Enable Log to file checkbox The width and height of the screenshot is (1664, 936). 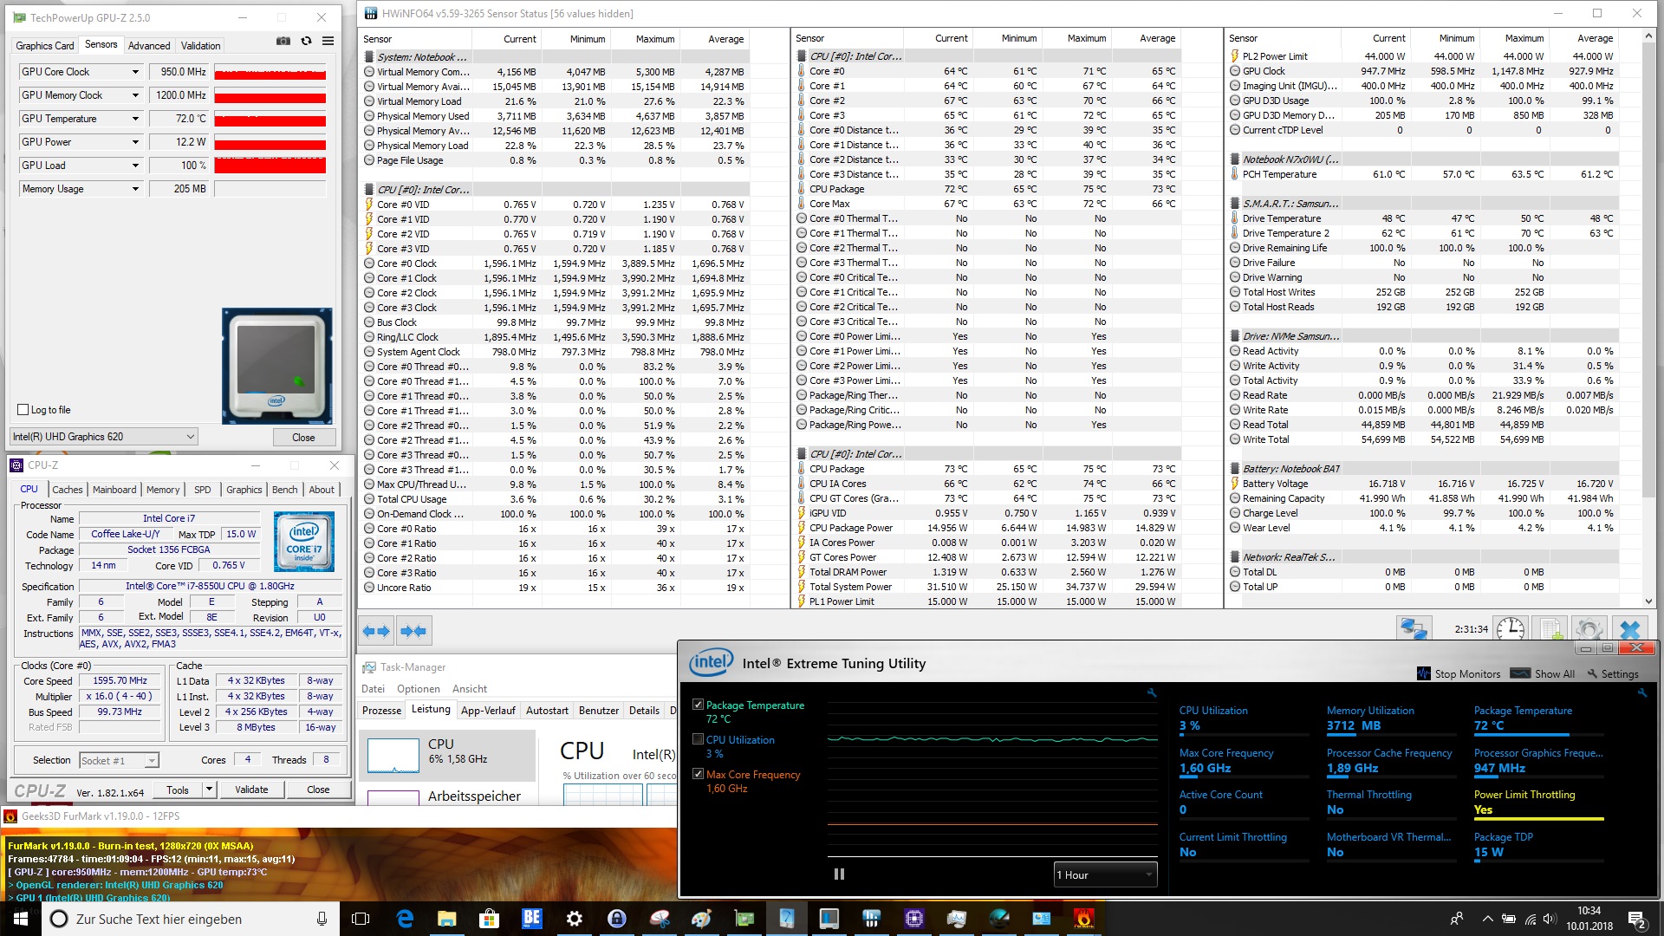click(23, 410)
